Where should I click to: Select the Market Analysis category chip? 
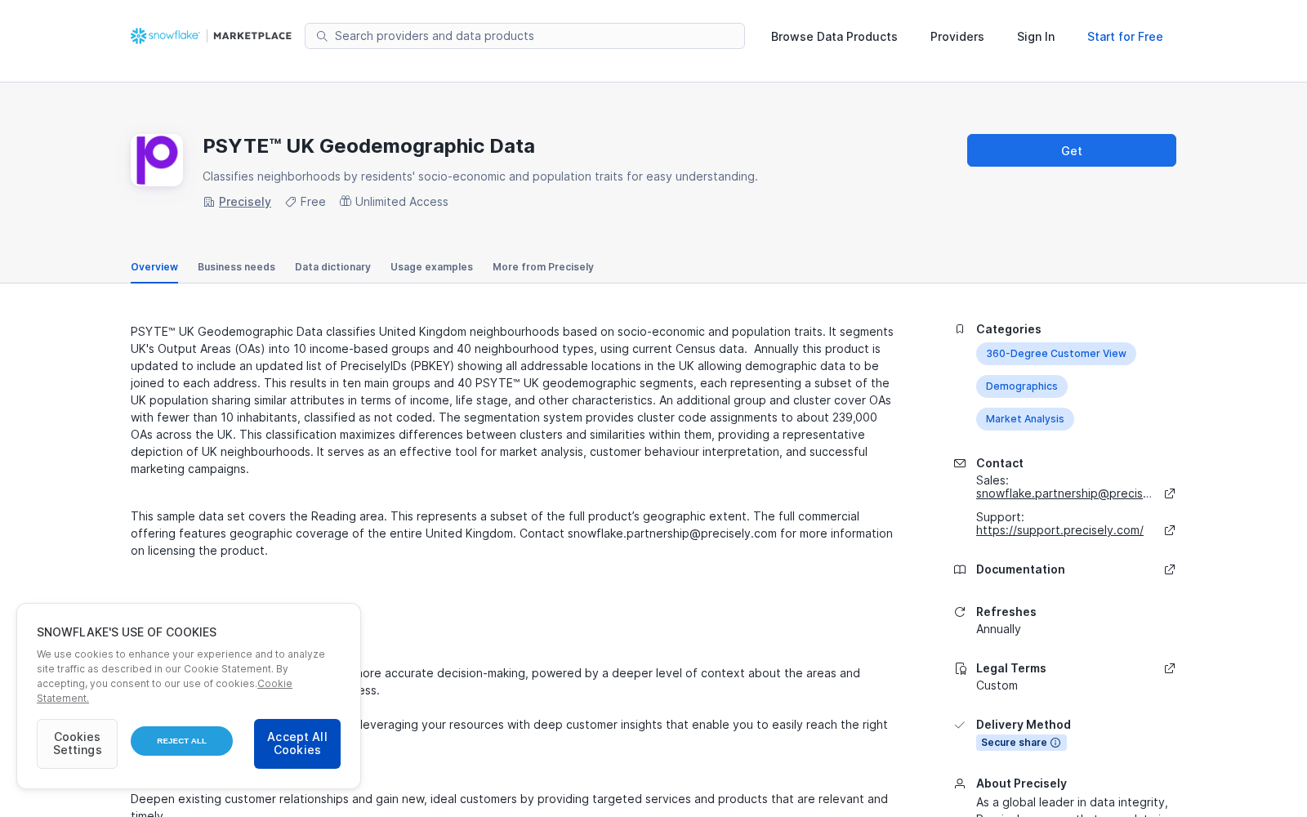pyautogui.click(x=1025, y=419)
